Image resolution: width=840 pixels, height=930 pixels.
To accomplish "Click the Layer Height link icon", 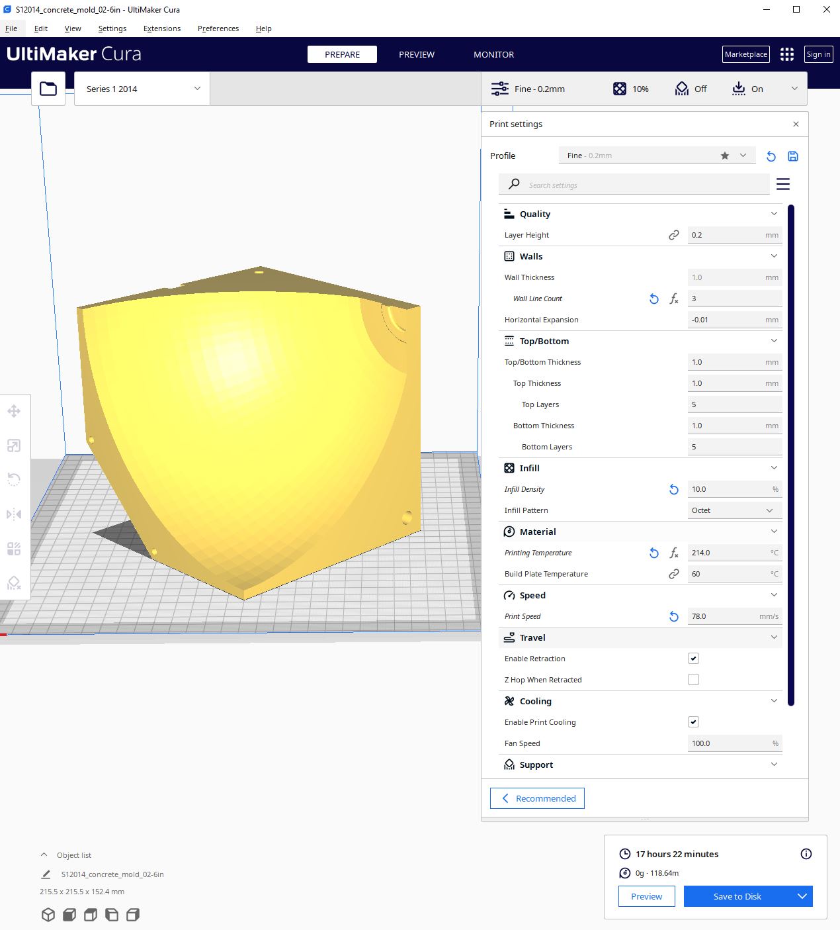I will click(674, 235).
